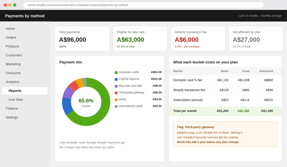Click the PayPal Express legend label
287x167 pixels.
coord(129,79)
